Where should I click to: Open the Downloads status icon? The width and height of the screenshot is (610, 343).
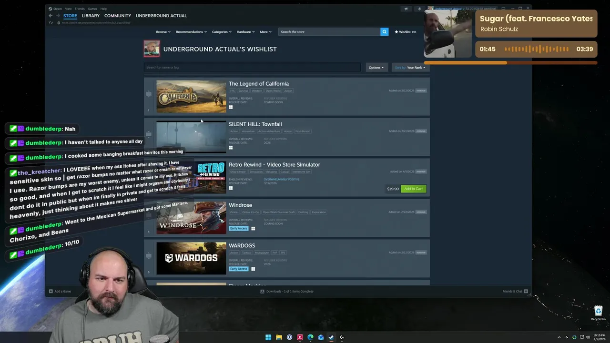point(262,292)
